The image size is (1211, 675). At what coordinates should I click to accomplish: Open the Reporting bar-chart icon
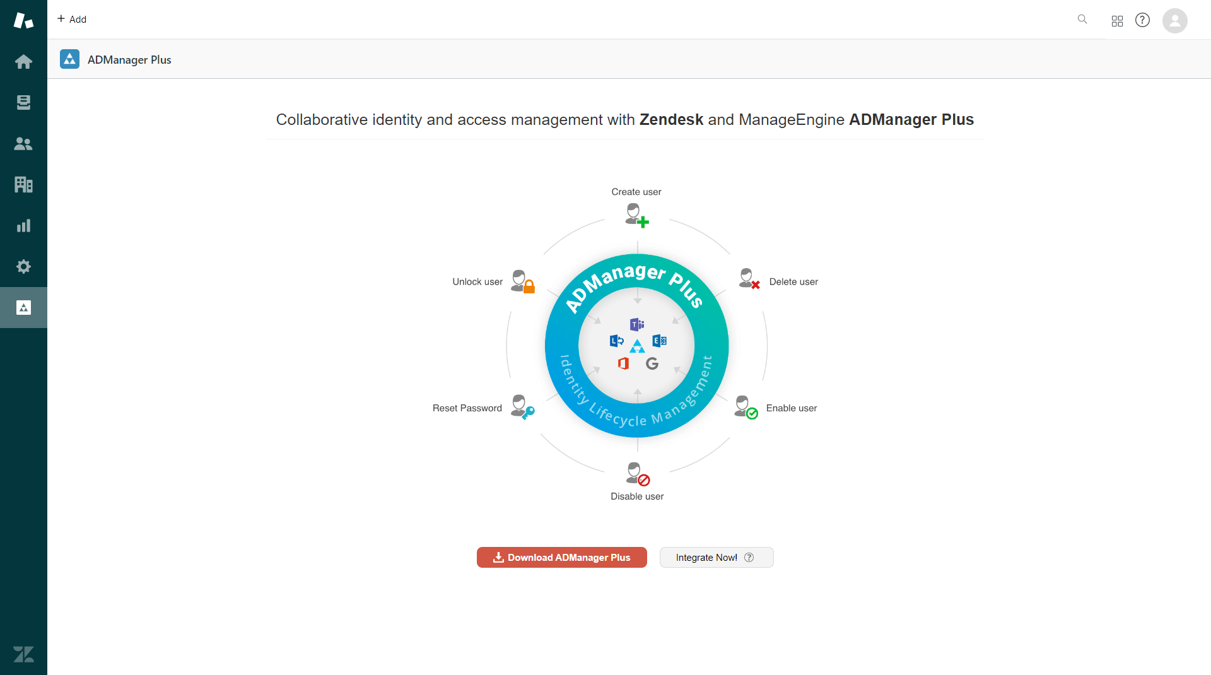tap(23, 225)
